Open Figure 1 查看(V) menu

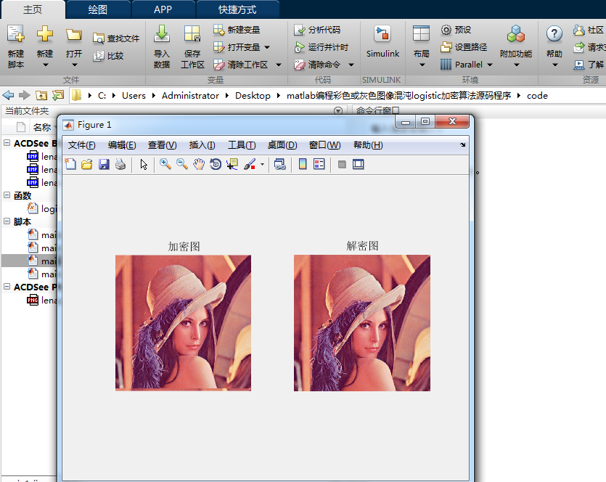tap(163, 145)
